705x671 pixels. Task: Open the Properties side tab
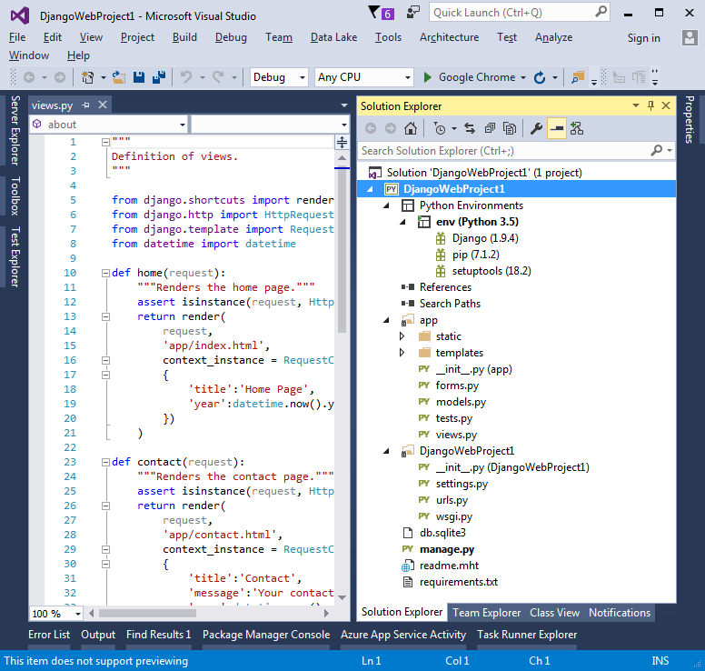coord(690,119)
